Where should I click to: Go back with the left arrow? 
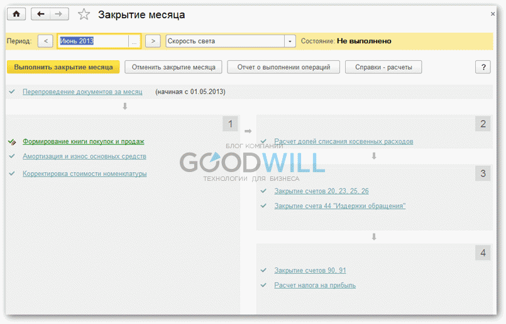41,14
